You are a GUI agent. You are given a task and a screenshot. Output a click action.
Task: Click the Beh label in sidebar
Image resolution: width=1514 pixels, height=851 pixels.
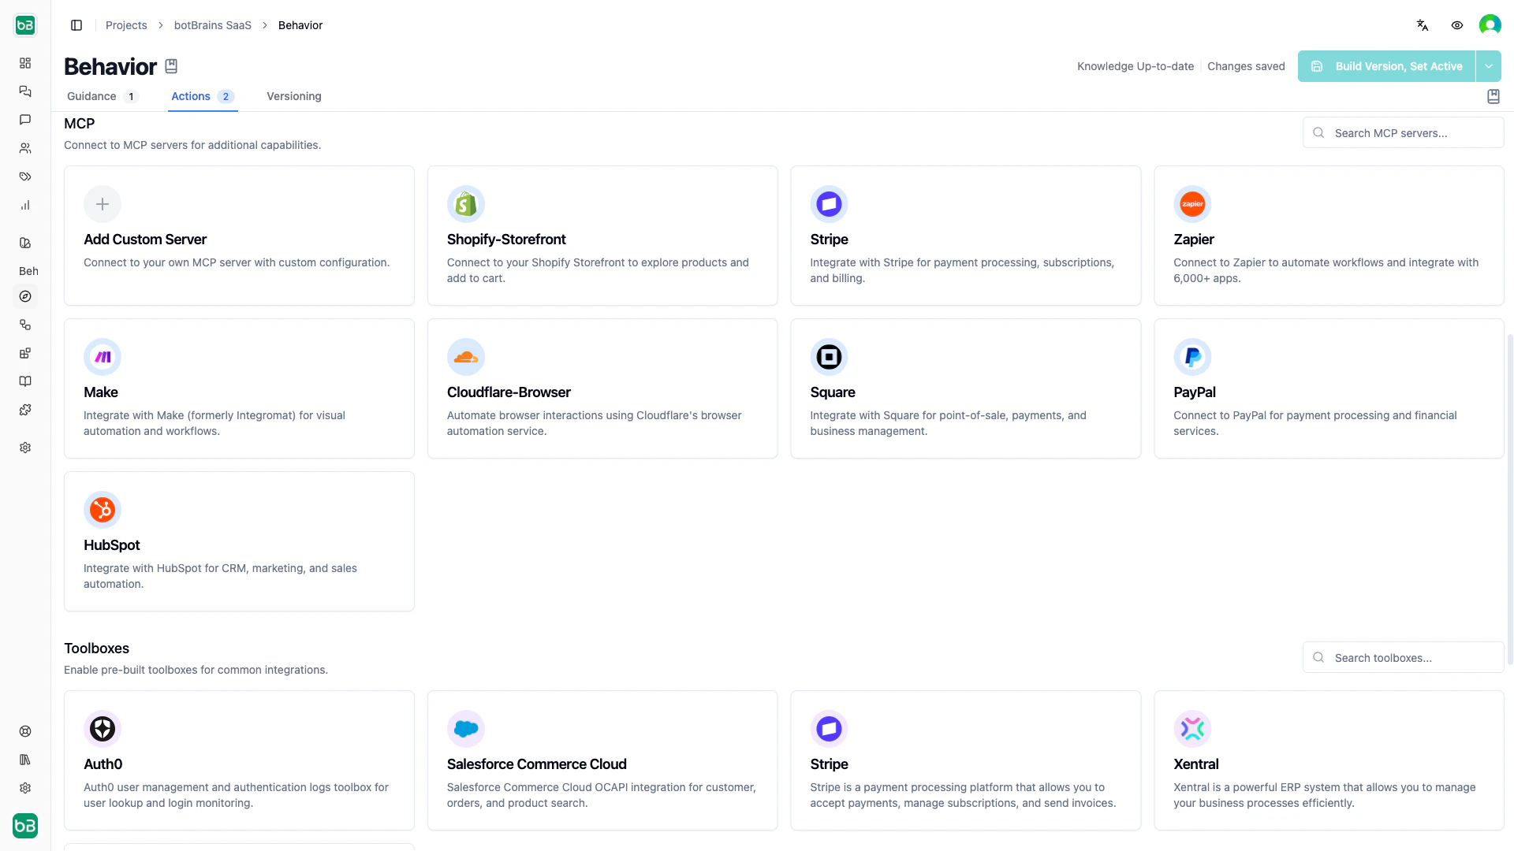pos(28,271)
